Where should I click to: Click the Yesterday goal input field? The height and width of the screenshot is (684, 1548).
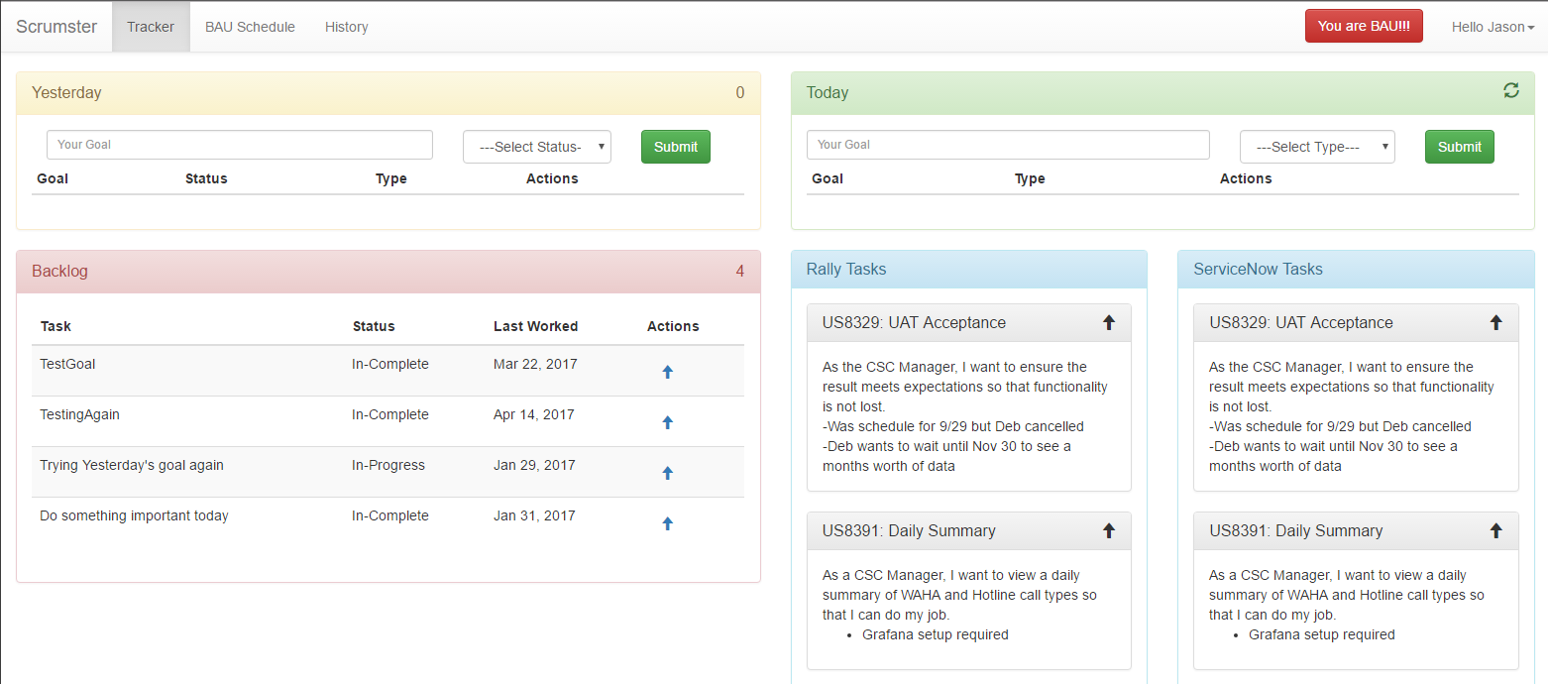pyautogui.click(x=239, y=145)
